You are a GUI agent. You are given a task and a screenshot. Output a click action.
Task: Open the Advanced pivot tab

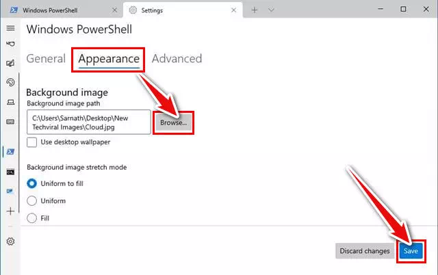177,59
